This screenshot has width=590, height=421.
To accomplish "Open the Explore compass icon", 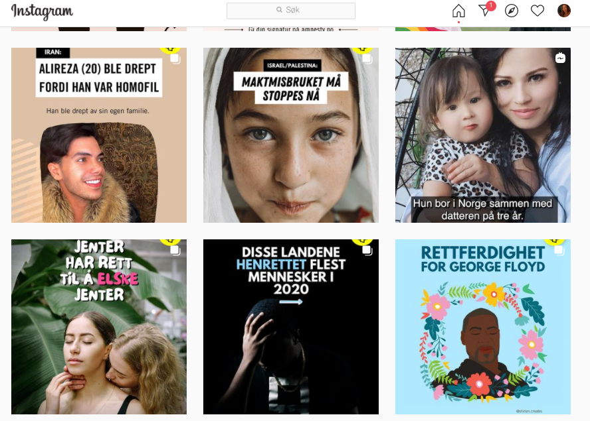I will [512, 11].
